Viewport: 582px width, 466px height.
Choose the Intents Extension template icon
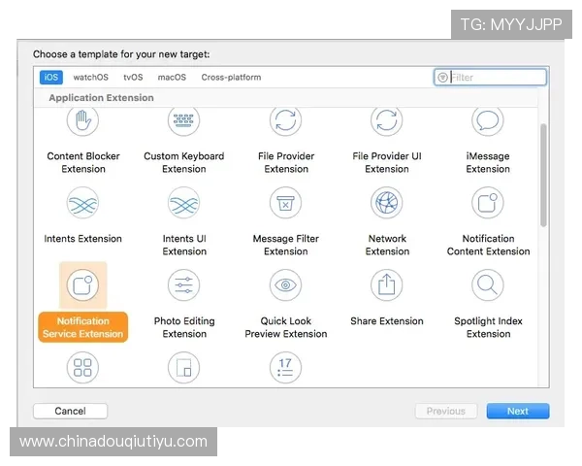pos(83,203)
